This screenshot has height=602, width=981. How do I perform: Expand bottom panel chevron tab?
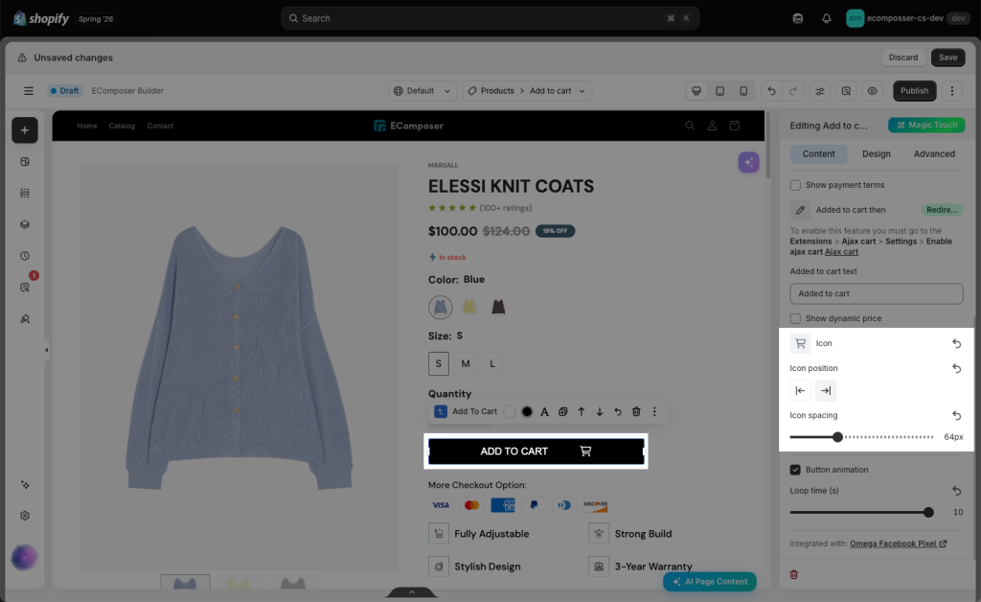412,592
